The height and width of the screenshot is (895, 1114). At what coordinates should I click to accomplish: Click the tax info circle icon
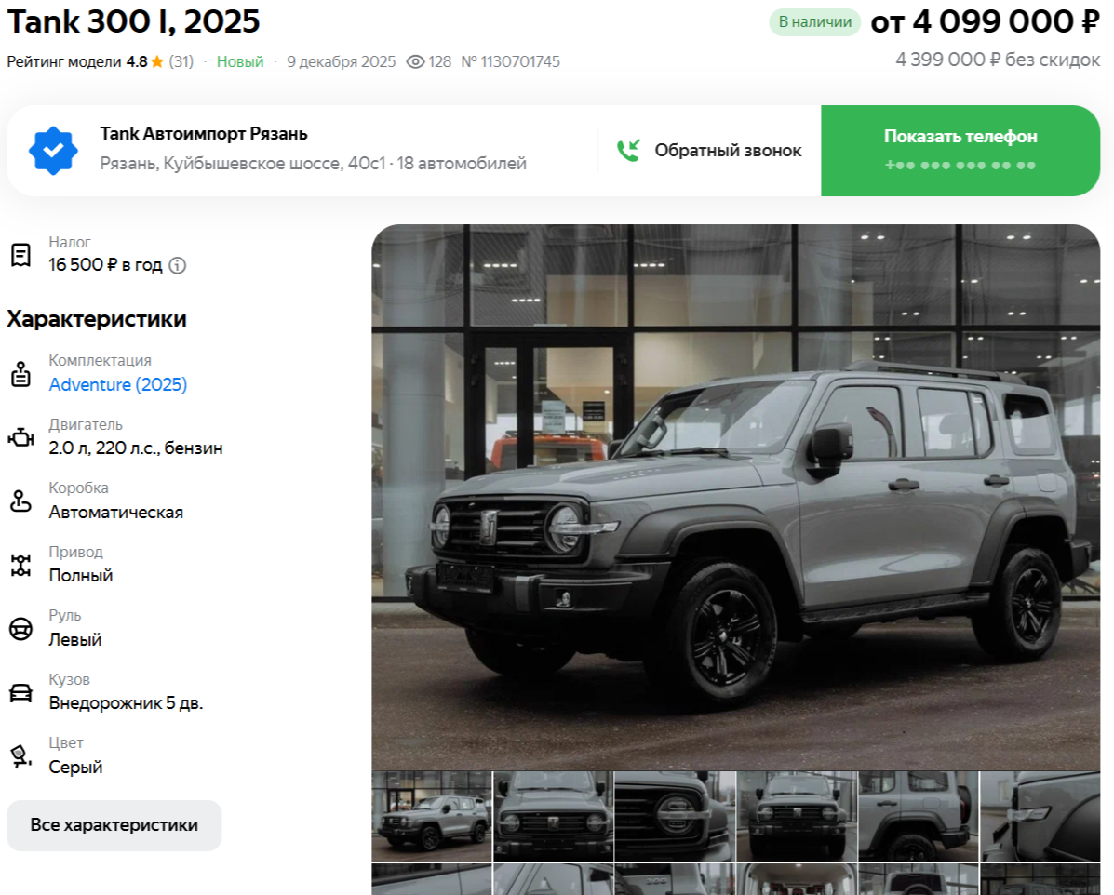point(178,266)
